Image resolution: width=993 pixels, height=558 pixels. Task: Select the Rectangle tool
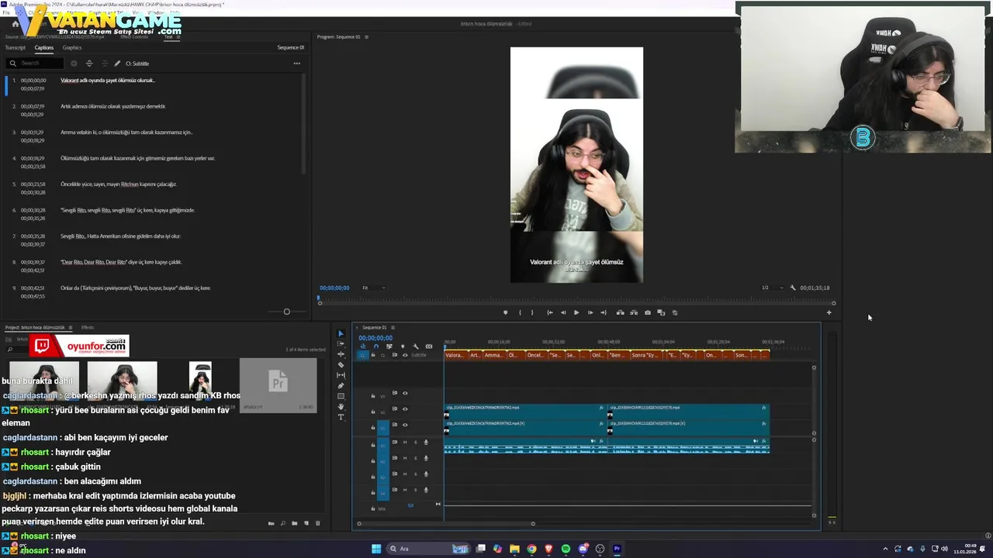pos(341,396)
